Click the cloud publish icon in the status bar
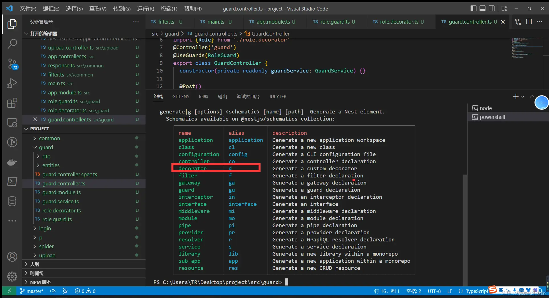549x298 pixels. click(53, 291)
